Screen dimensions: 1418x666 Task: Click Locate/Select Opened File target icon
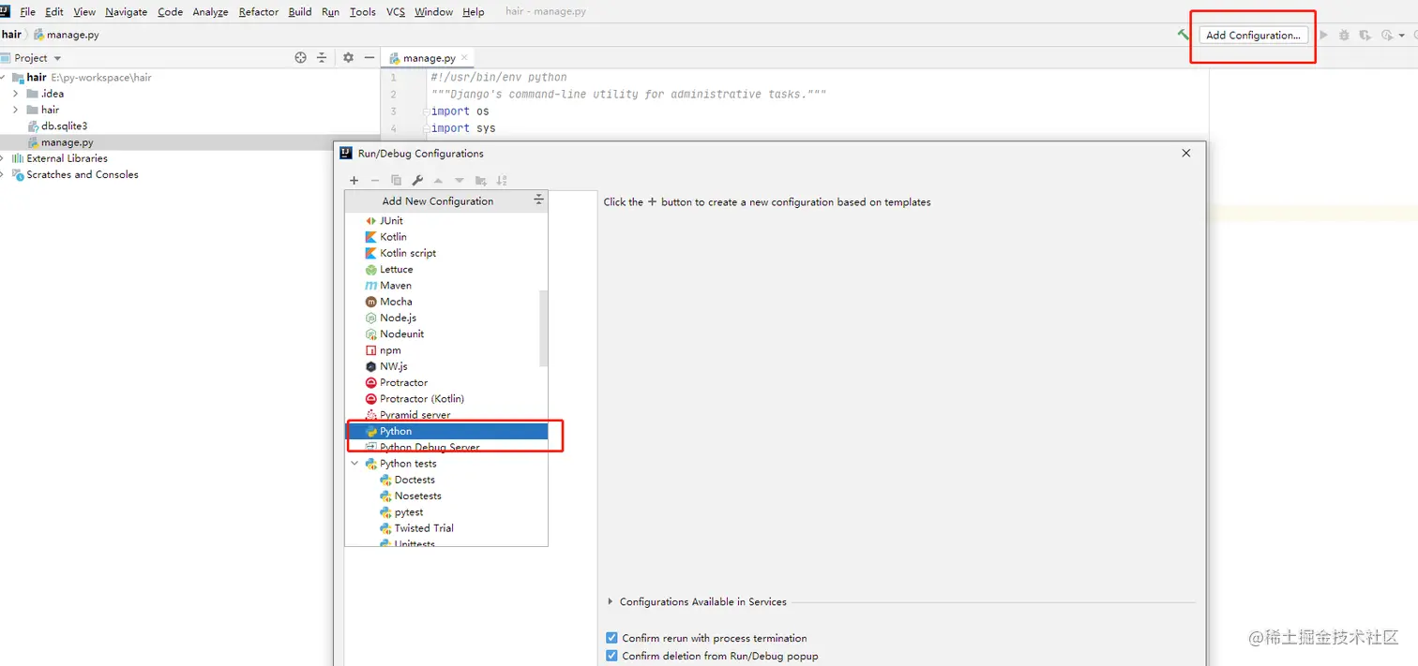tap(300, 57)
